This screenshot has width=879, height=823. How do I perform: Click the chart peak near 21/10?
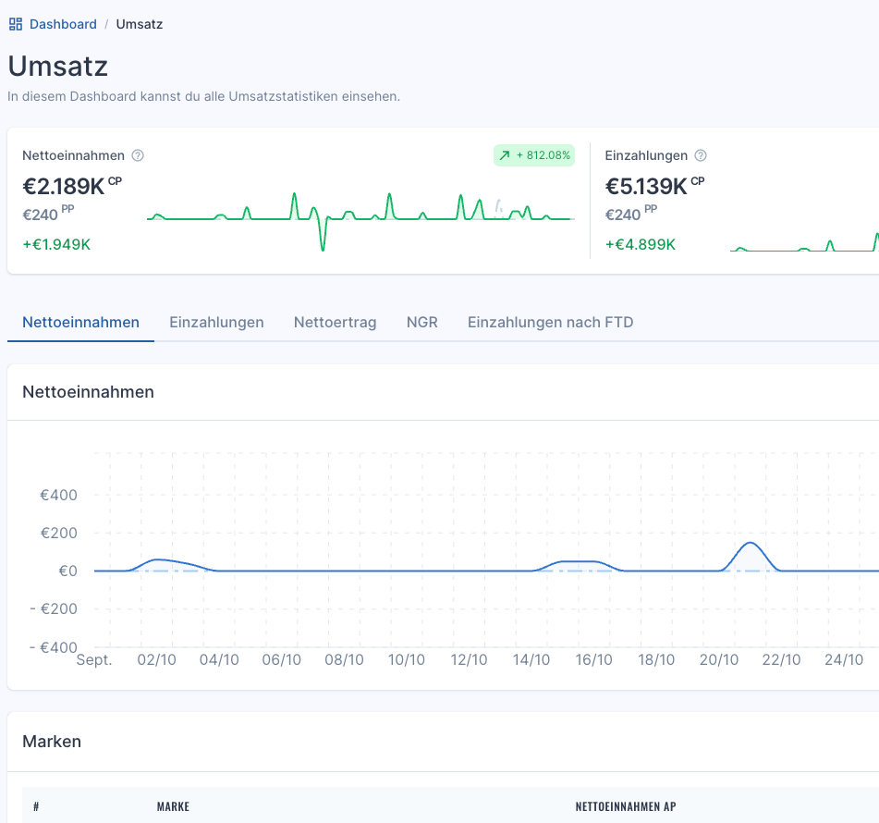[751, 544]
